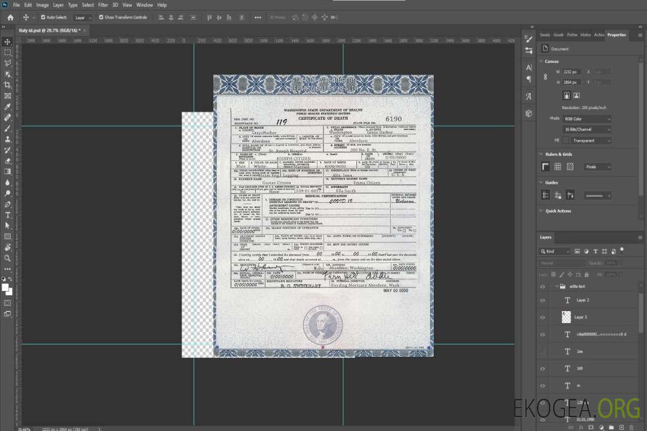Collapse the Quick Actions section

(541, 211)
